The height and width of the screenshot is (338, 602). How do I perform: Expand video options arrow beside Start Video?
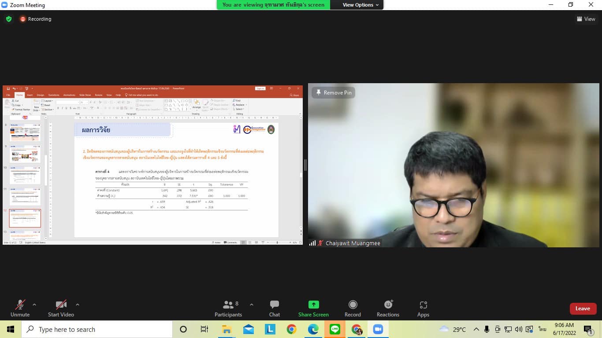tap(78, 305)
